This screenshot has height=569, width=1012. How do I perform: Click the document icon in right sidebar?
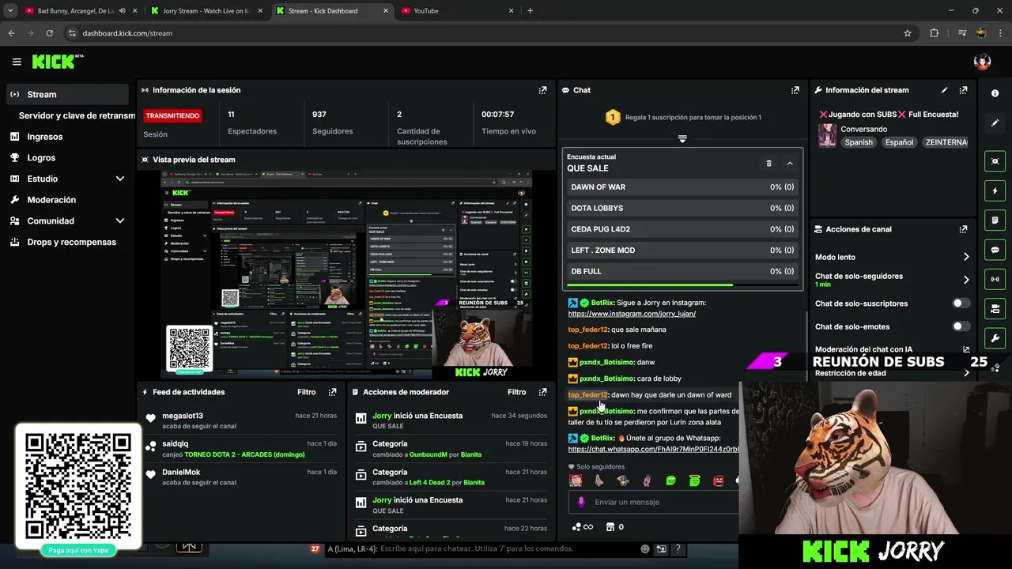pyautogui.click(x=995, y=220)
